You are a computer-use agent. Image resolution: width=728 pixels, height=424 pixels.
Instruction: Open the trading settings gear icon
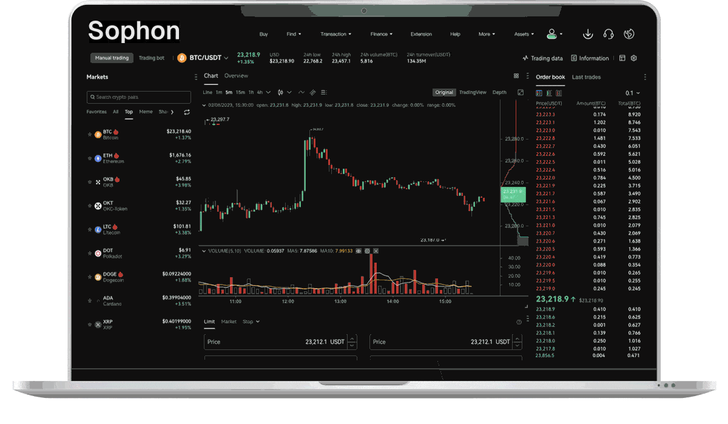point(633,58)
